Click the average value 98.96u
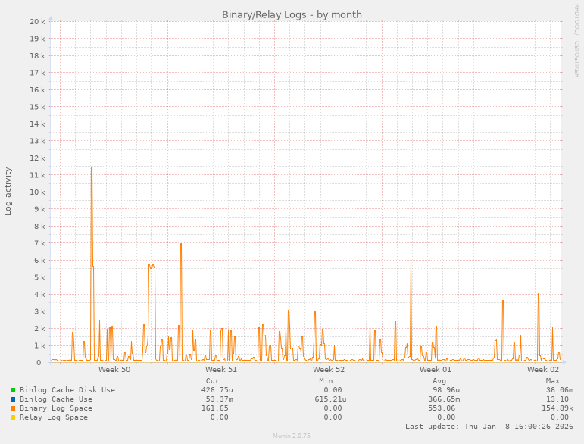The image size is (584, 444). 446,390
